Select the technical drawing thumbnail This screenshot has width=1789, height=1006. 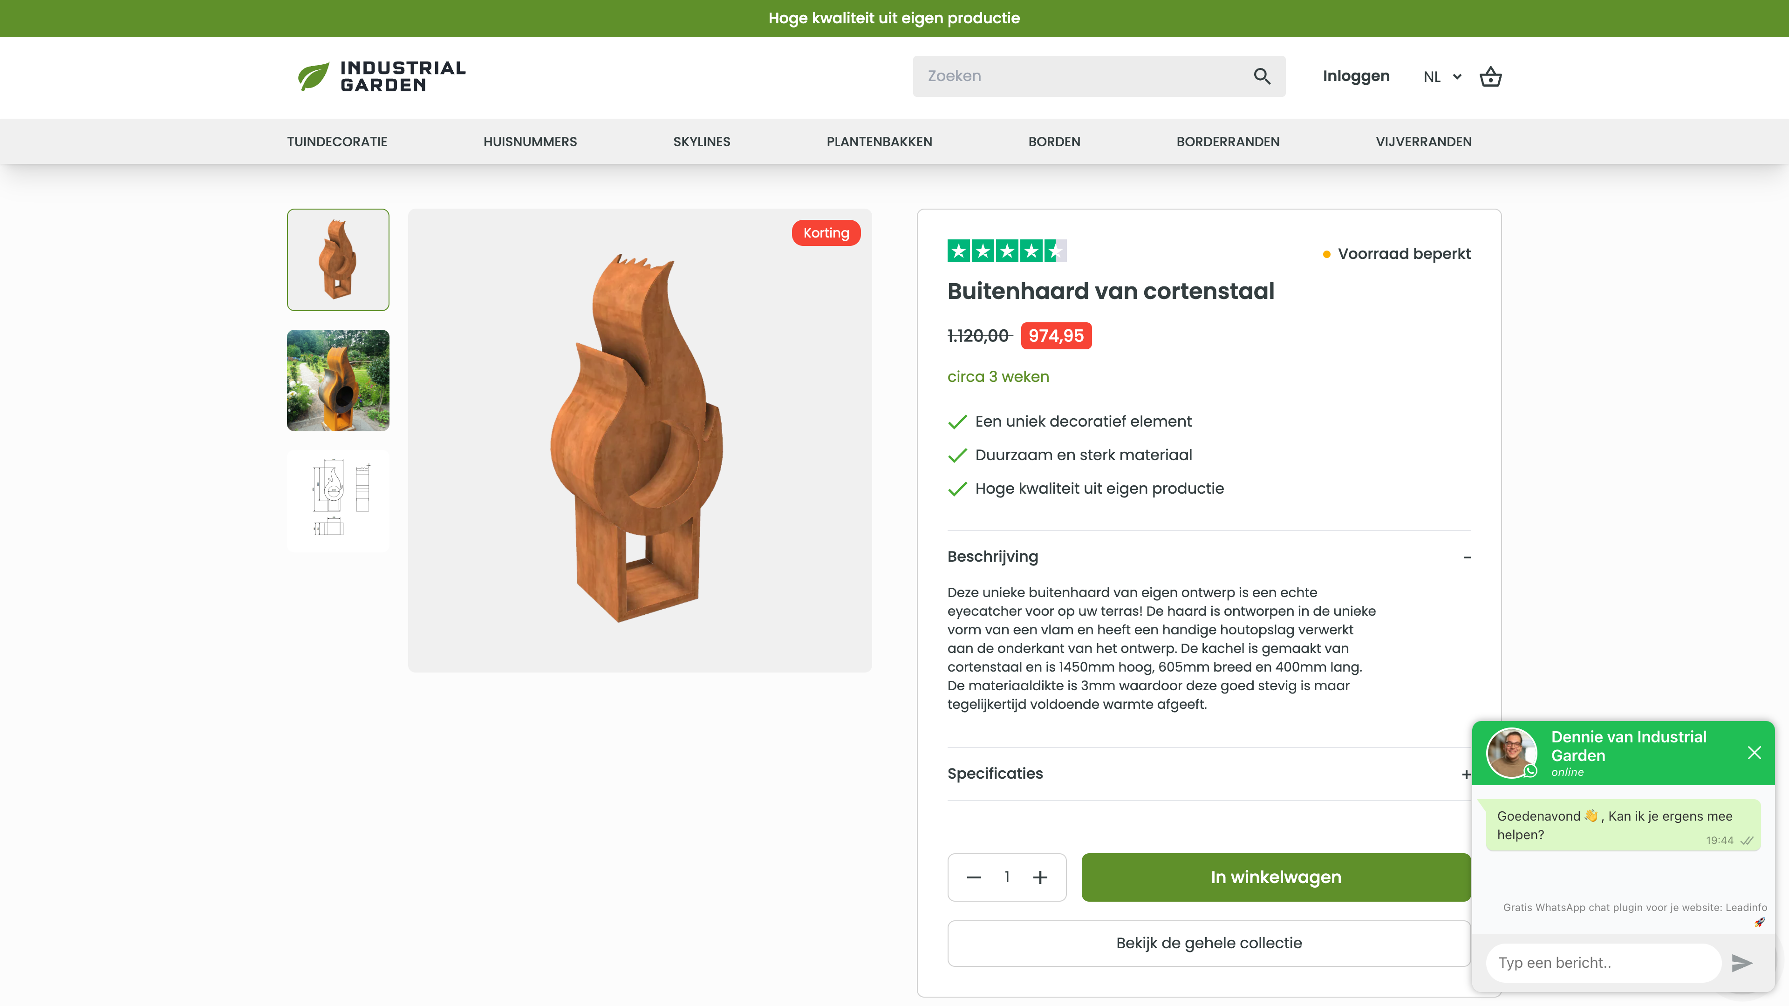pos(337,500)
